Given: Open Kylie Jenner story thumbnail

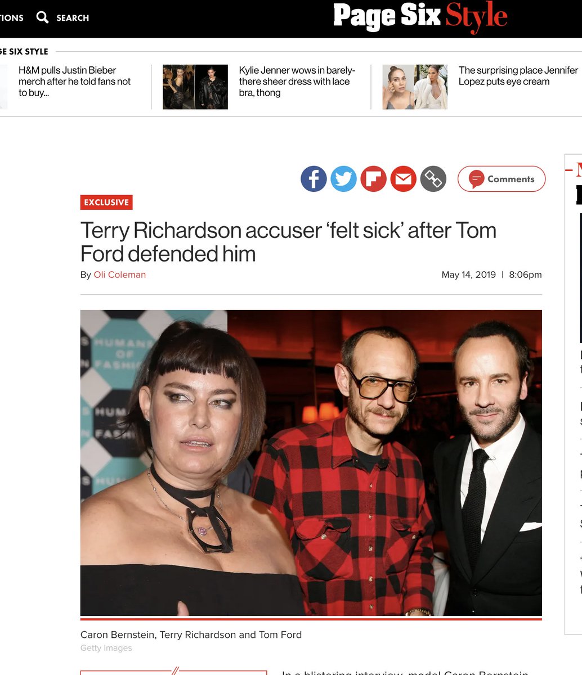Looking at the screenshot, I should pos(195,87).
